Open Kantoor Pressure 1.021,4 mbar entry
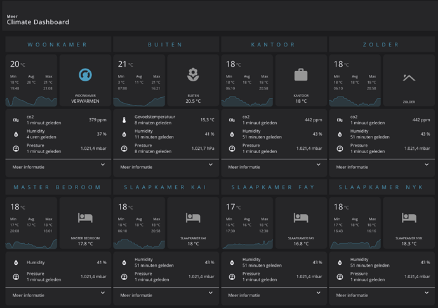Image resolution: width=438 pixels, height=308 pixels. [275, 149]
